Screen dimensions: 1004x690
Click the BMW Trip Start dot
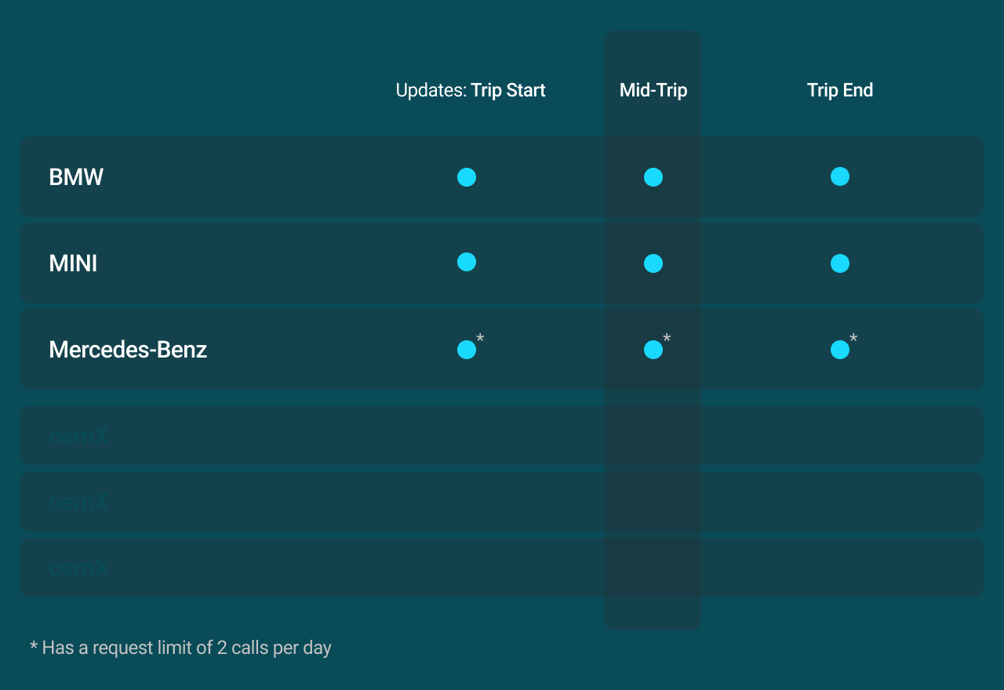[467, 177]
